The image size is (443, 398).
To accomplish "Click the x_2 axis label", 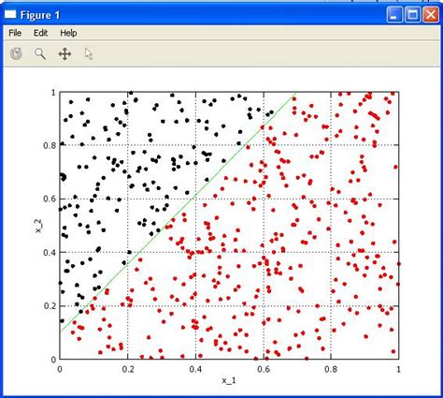I will 38,226.
